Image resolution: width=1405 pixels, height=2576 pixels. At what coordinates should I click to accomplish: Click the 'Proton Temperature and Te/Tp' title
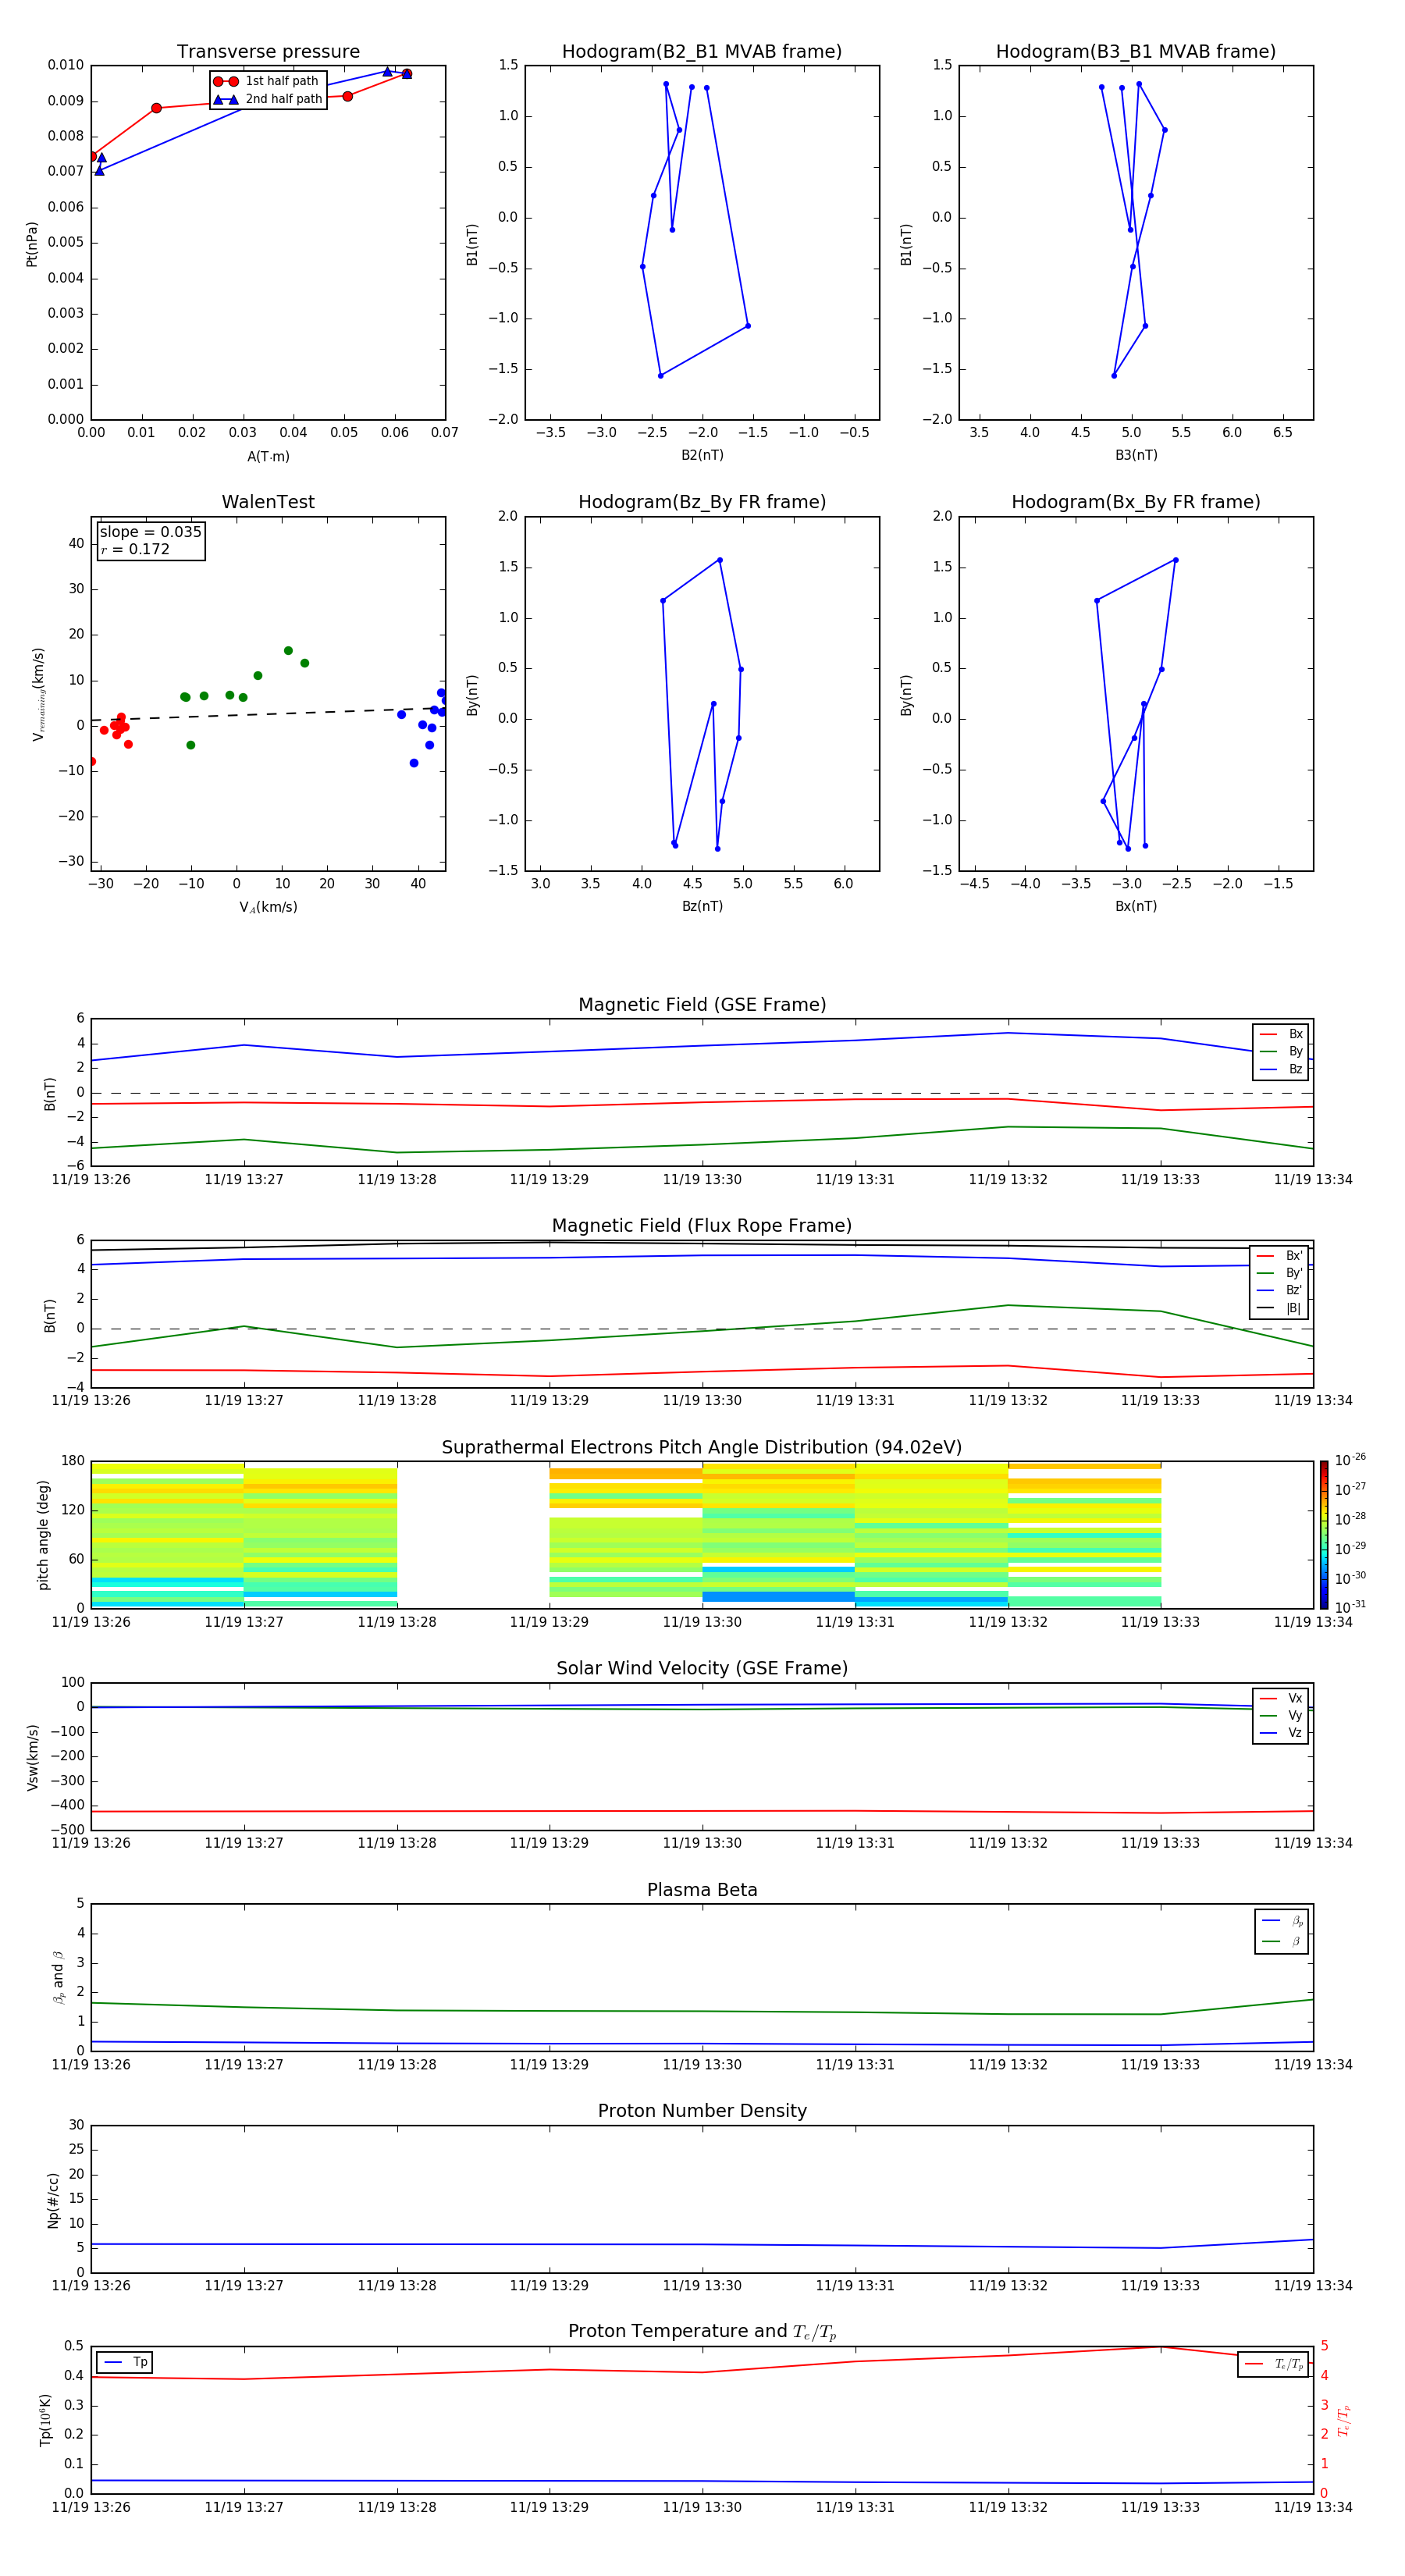pos(702,2332)
